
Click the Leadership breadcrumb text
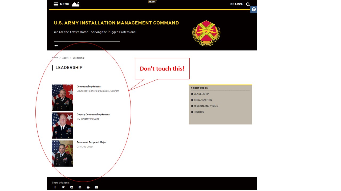click(79, 58)
